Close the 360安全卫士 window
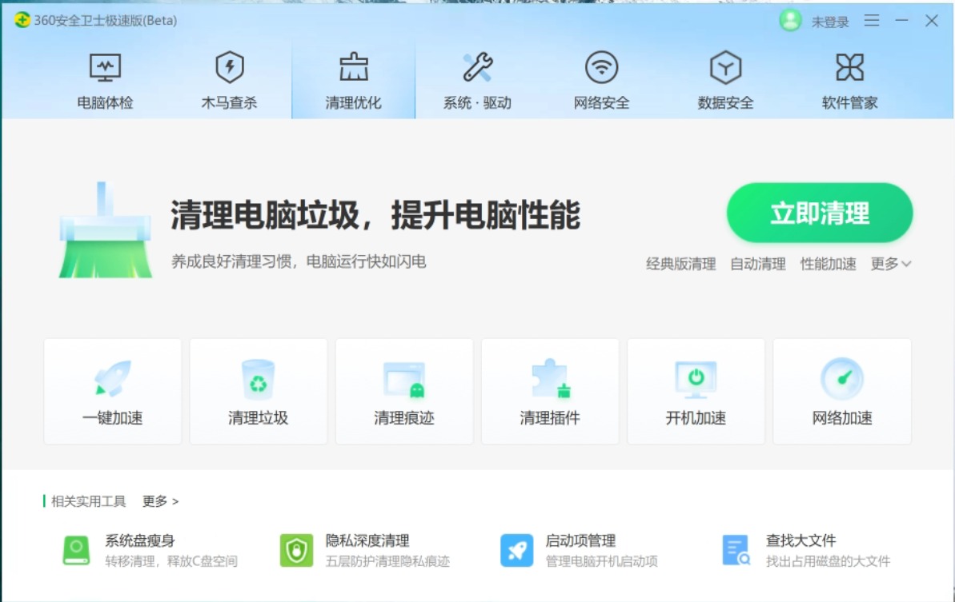This screenshot has height=602, width=955. click(932, 21)
